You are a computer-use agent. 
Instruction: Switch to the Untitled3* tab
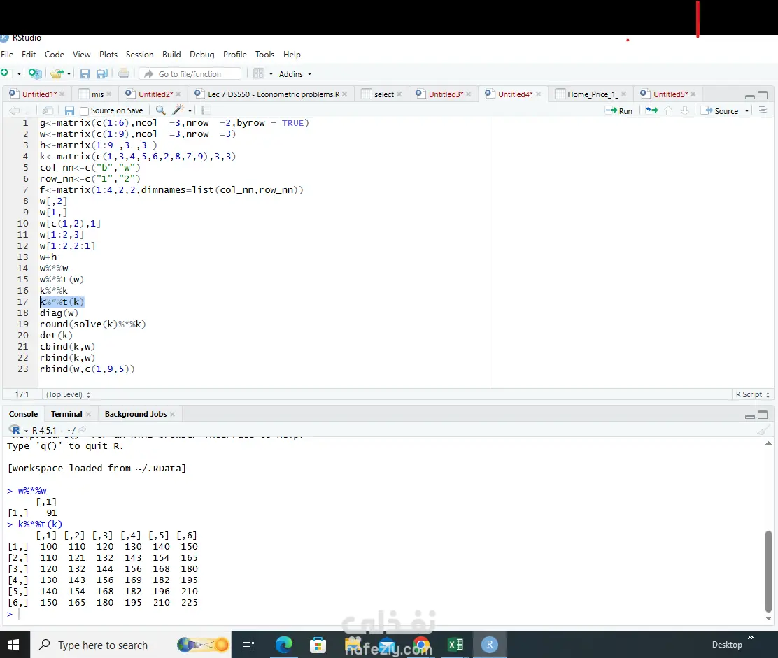tap(446, 94)
